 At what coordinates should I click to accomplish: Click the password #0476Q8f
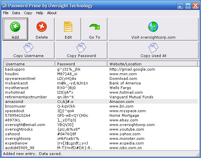point(67,134)
